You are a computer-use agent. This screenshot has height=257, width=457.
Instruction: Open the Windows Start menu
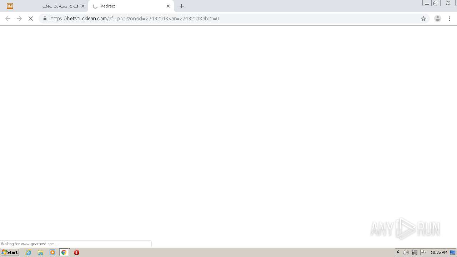point(10,252)
